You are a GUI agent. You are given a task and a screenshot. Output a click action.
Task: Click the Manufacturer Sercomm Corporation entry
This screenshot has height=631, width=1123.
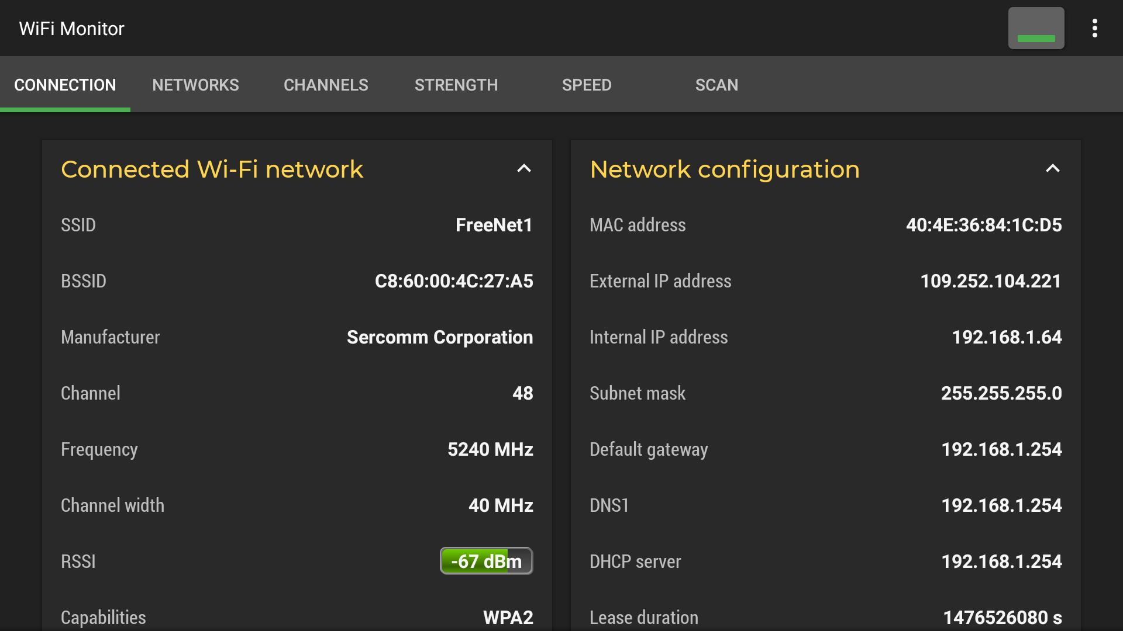click(x=440, y=337)
